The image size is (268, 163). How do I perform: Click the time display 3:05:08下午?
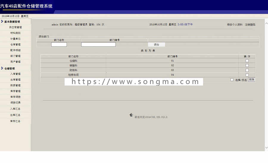tap(185, 24)
